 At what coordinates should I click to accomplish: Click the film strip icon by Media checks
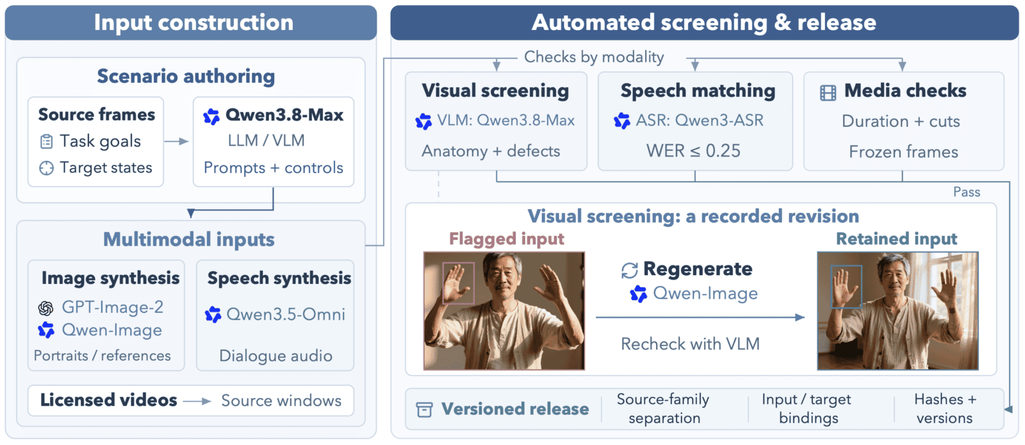click(828, 93)
